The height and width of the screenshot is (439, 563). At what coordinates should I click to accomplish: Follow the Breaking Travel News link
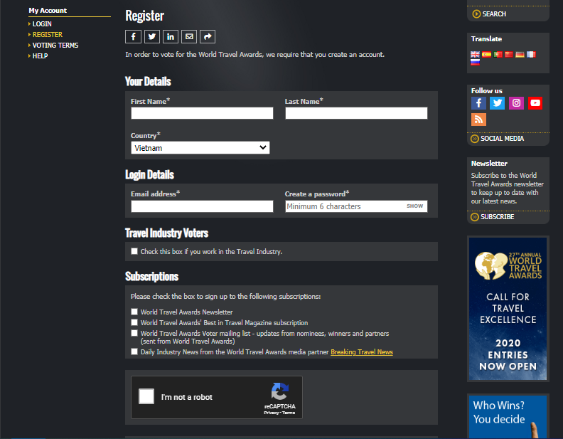pyautogui.click(x=361, y=352)
